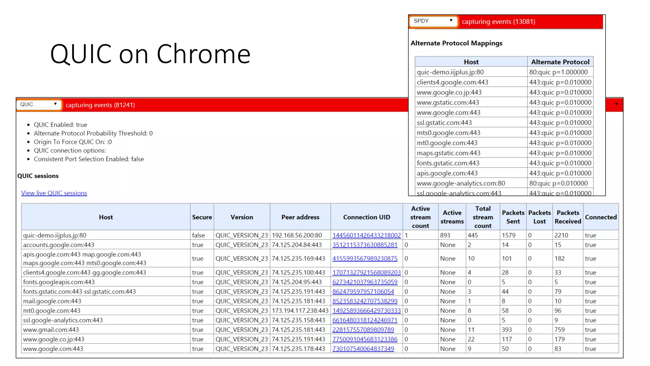Open connection UID 730107540064837349
650x366 pixels.
click(x=363, y=349)
